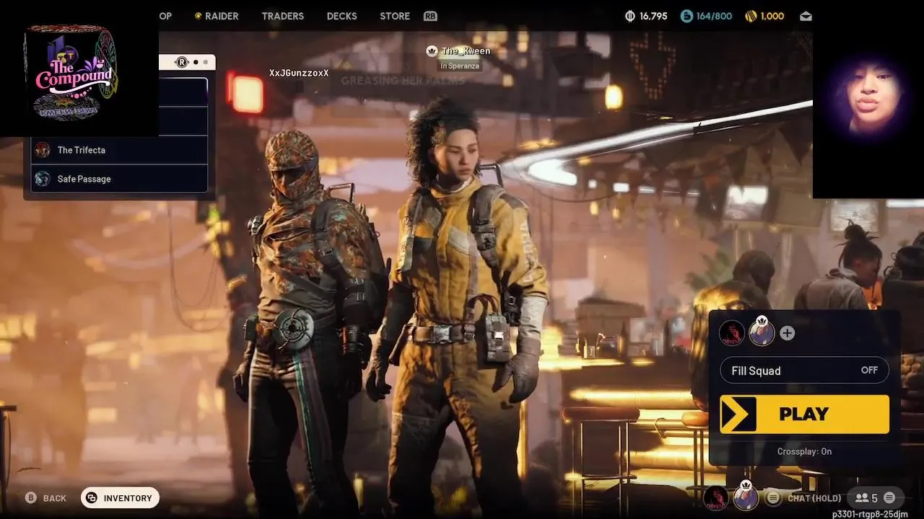
Task: Click the gold striped currency icon beside 1,000
Action: pyautogui.click(x=749, y=16)
